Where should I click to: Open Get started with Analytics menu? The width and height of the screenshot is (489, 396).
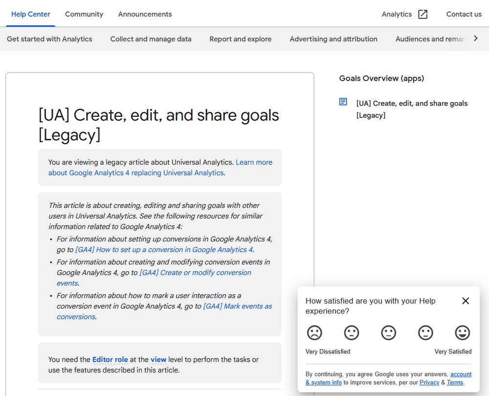click(49, 39)
